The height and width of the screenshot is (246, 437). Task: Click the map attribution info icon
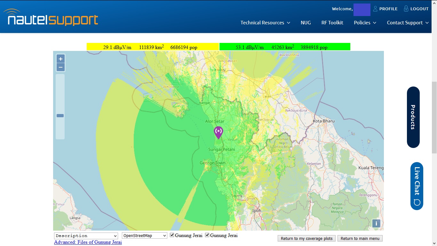click(376, 223)
